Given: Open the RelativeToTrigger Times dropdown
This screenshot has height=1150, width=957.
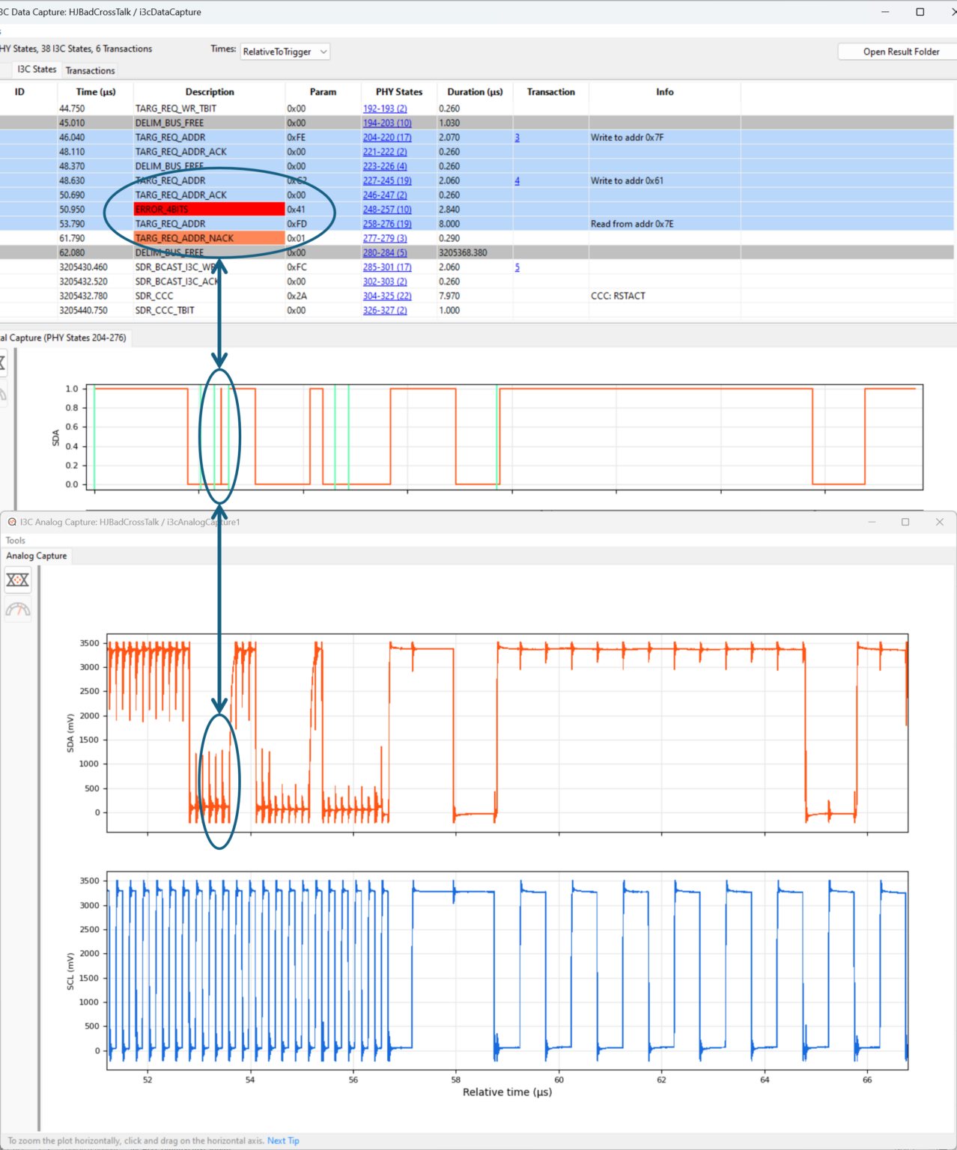Looking at the screenshot, I should coord(285,51).
